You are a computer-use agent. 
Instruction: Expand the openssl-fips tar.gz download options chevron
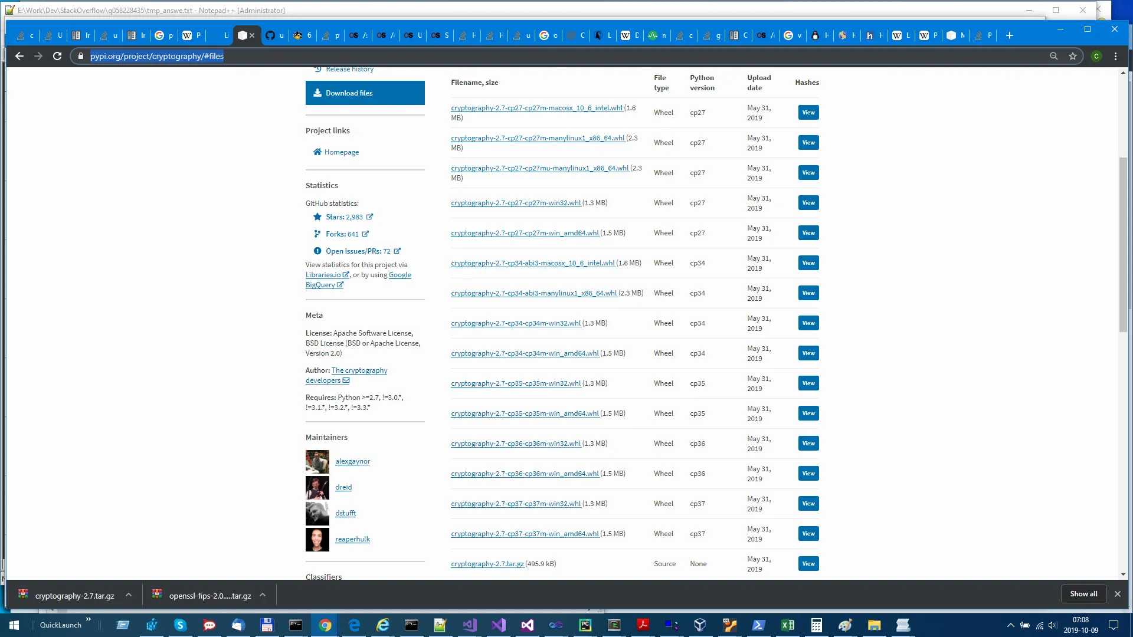coord(263,595)
